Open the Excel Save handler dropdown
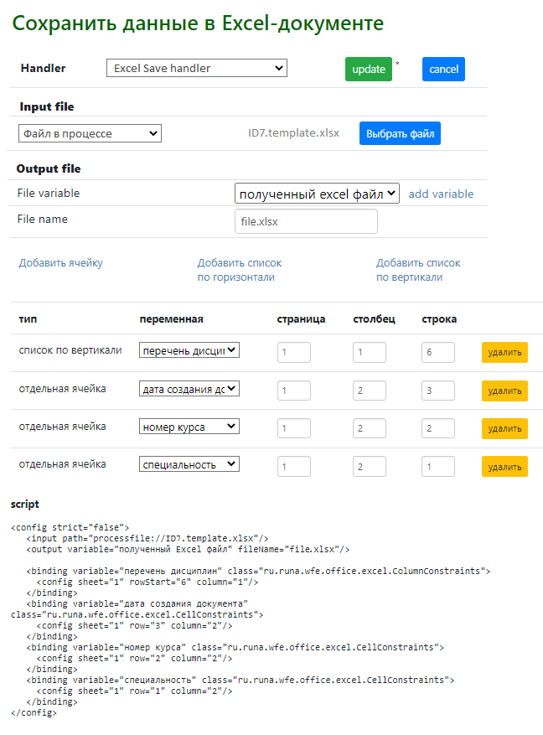The width and height of the screenshot is (543, 735). tap(197, 68)
